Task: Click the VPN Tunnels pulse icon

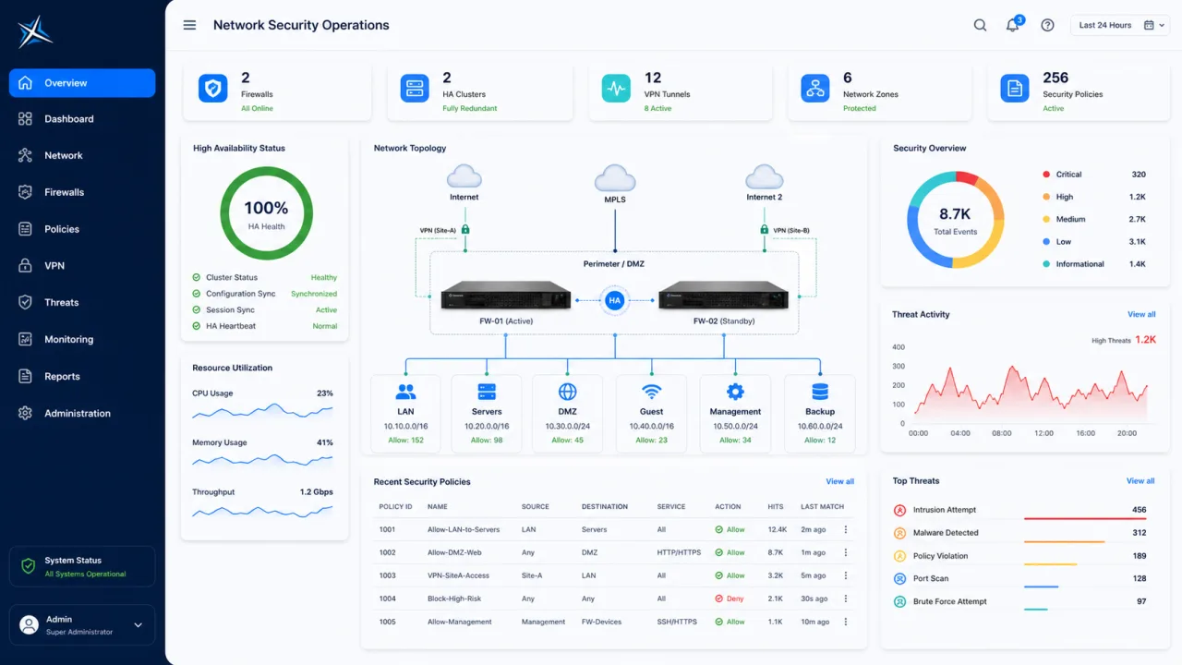Action: coord(616,89)
